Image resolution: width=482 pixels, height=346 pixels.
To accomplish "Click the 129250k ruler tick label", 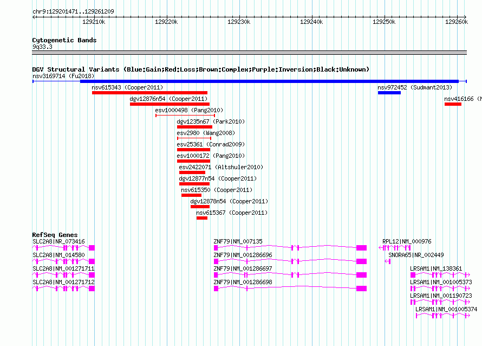I will tap(384, 22).
